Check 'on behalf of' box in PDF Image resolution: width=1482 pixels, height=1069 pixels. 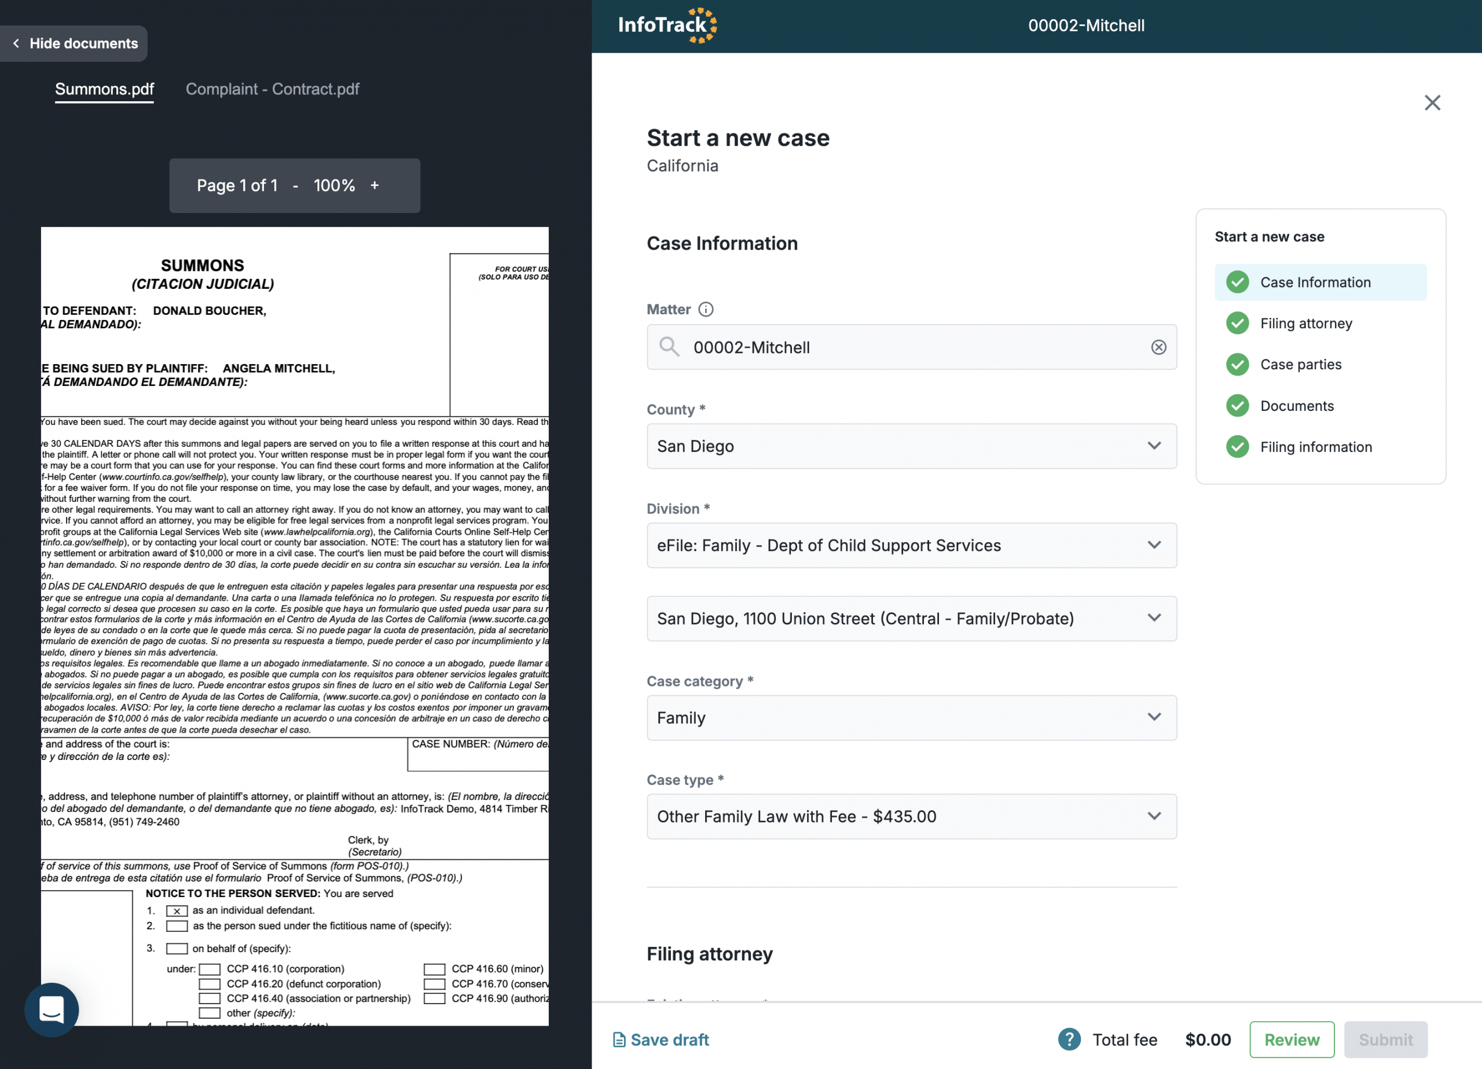(177, 949)
